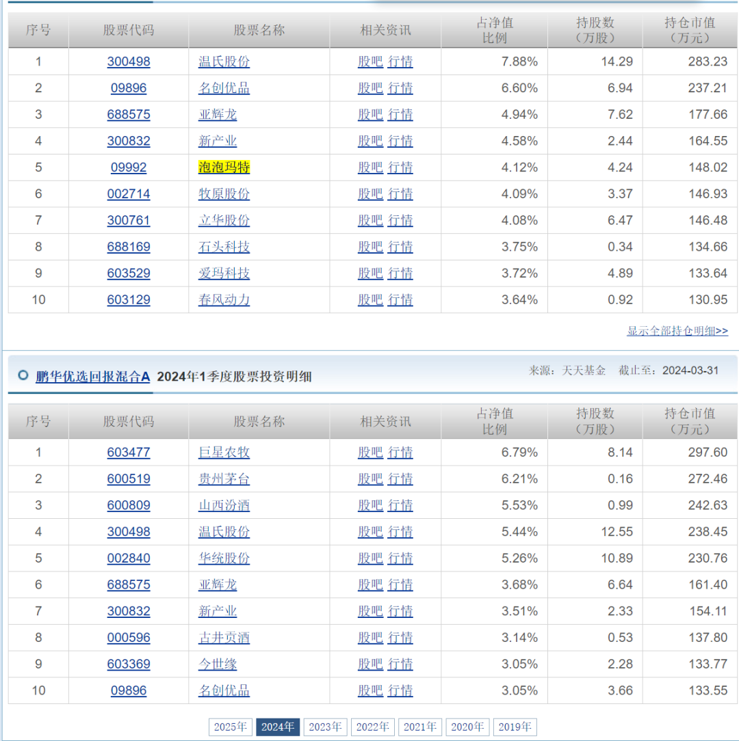Open 行情 link for 古井贡酒
739x741 pixels.
pyautogui.click(x=400, y=638)
